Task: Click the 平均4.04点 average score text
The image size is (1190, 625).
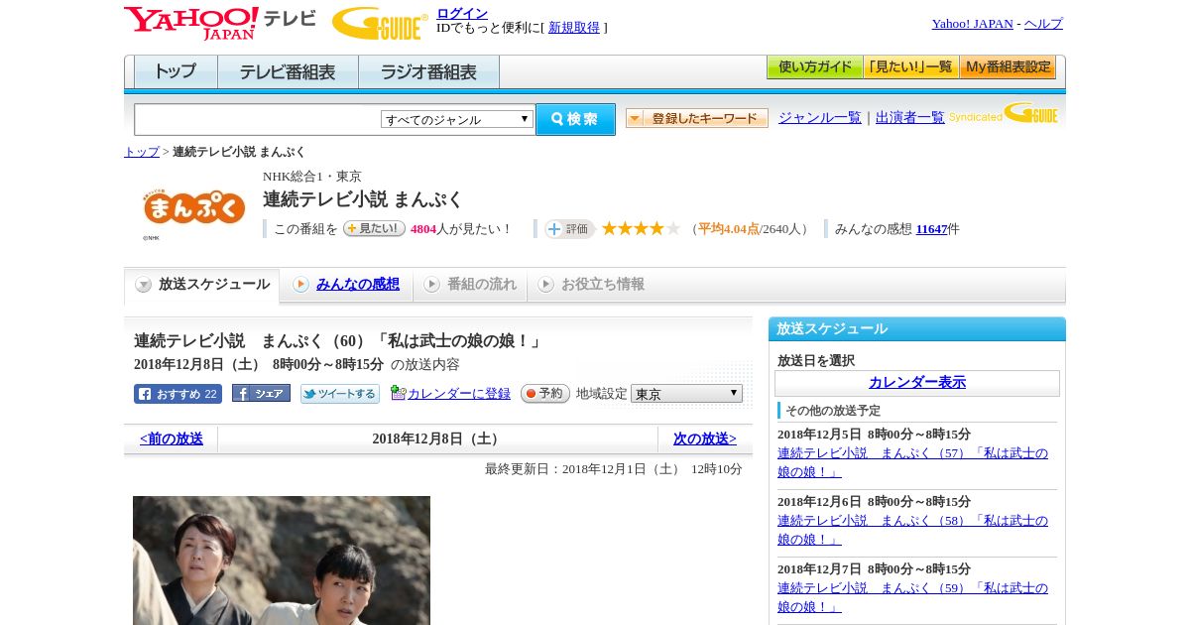Action: (729, 229)
